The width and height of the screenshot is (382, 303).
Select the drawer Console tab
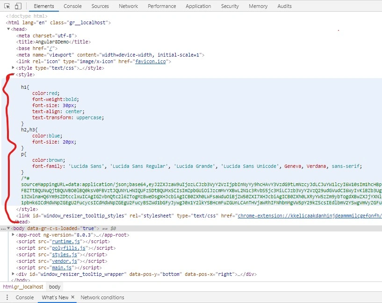click(x=25, y=297)
